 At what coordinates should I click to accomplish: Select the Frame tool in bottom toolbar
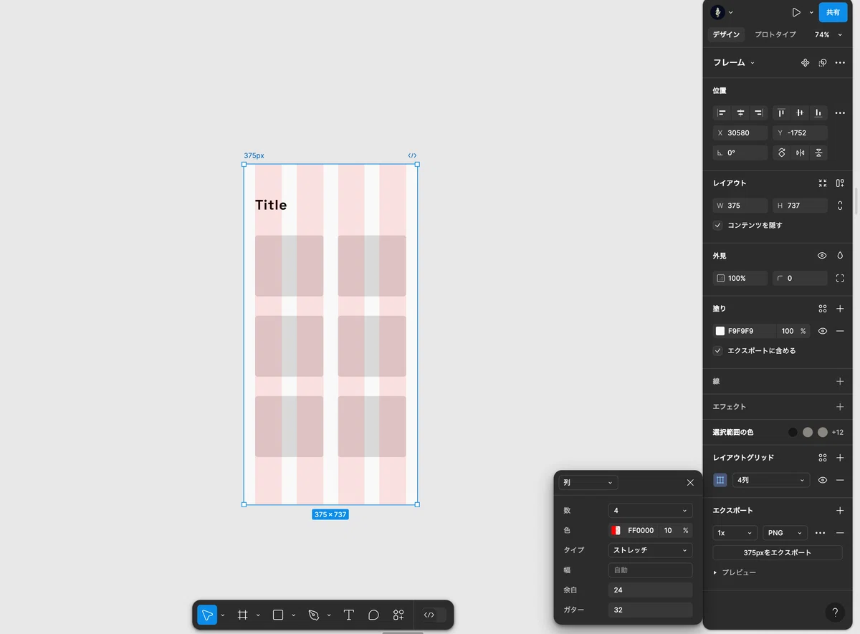pos(242,615)
